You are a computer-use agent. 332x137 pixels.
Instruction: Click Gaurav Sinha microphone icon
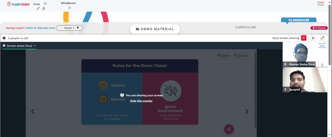click(286, 64)
